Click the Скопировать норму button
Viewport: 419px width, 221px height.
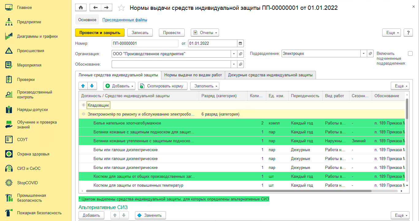163,86
